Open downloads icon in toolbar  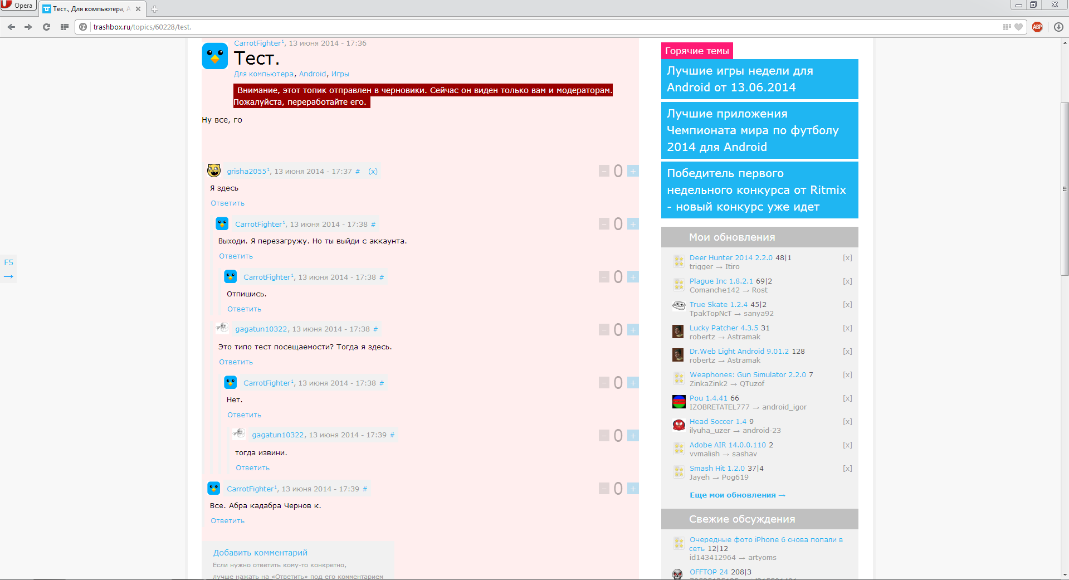[1058, 27]
